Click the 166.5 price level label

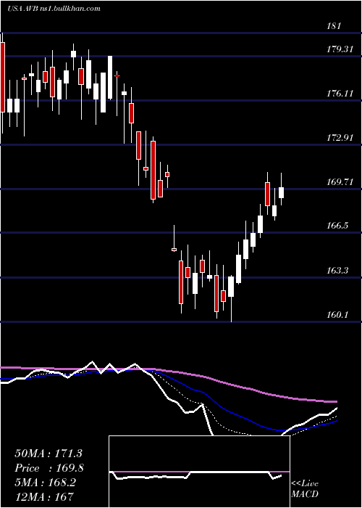(x=337, y=226)
